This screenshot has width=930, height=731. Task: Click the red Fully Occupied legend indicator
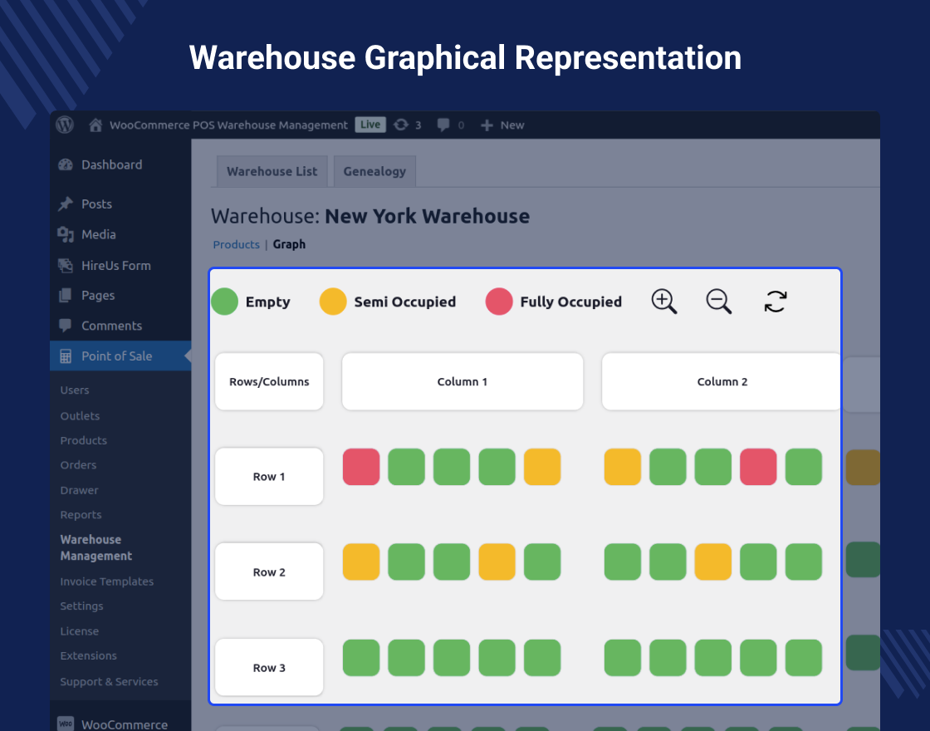498,302
